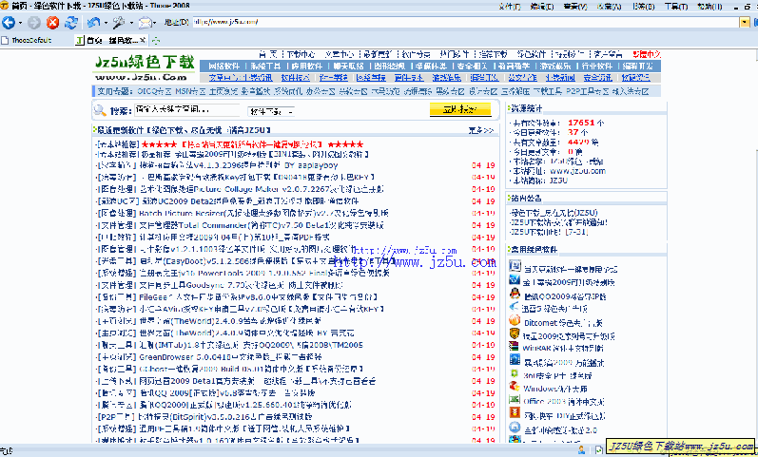Click the magnifier icon beside search box
The width and height of the screenshot is (758, 457).
point(100,110)
